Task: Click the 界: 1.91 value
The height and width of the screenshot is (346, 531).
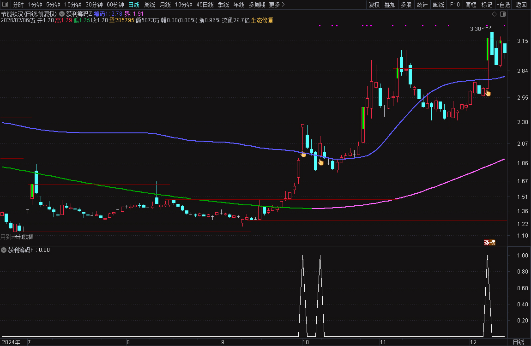Action: (x=134, y=14)
